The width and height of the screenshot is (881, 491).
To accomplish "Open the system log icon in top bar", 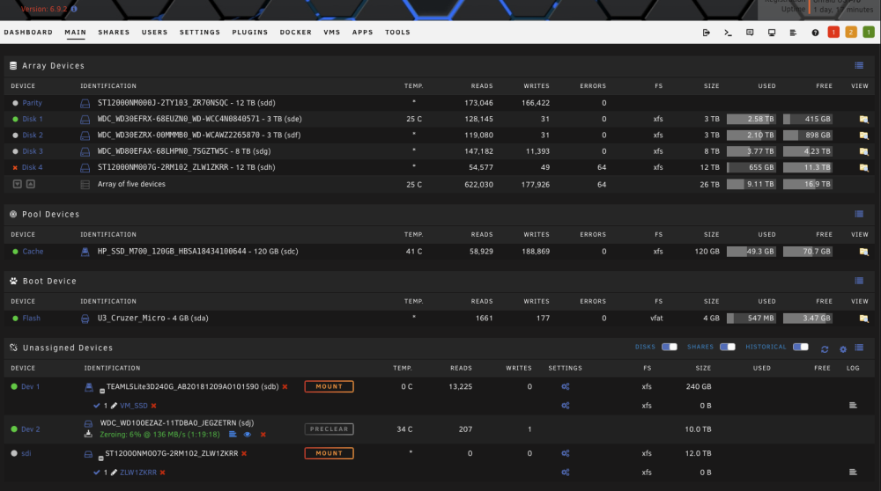I will 794,33.
